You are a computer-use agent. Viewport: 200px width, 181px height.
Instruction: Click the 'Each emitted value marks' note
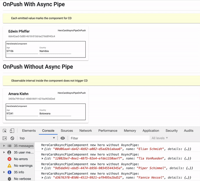(41, 18)
